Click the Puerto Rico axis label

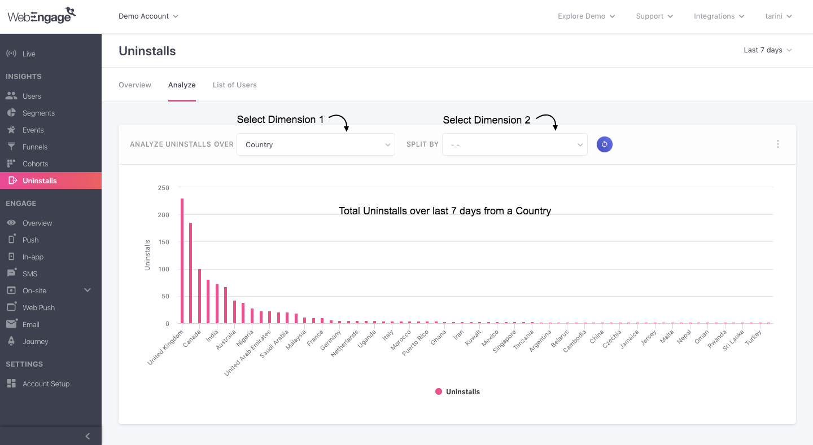click(416, 343)
